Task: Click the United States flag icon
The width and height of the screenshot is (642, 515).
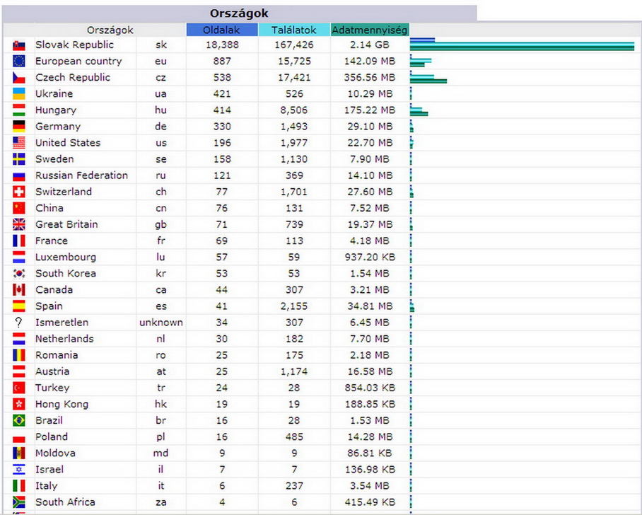Action: click(19, 143)
